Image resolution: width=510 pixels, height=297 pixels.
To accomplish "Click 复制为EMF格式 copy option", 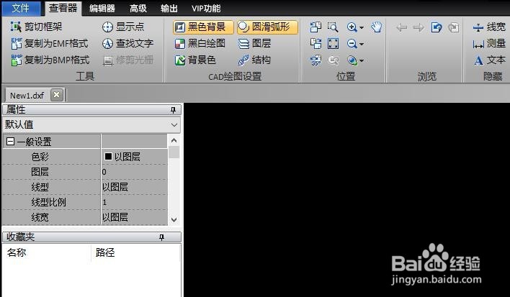I will [x=50, y=43].
